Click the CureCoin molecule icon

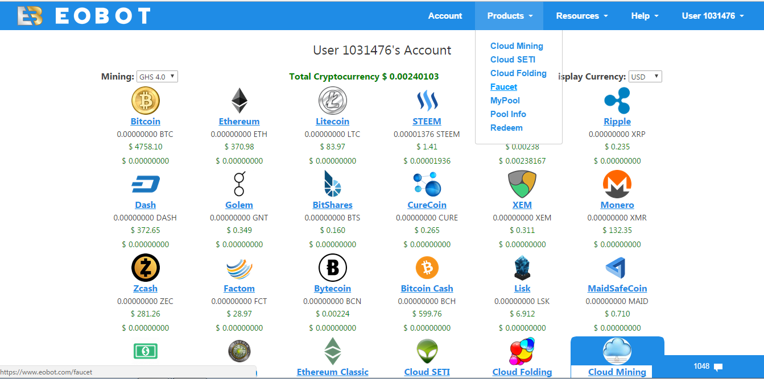(427, 184)
